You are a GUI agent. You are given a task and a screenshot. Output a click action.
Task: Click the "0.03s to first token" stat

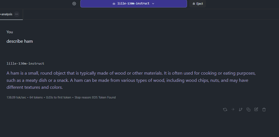point(58,97)
